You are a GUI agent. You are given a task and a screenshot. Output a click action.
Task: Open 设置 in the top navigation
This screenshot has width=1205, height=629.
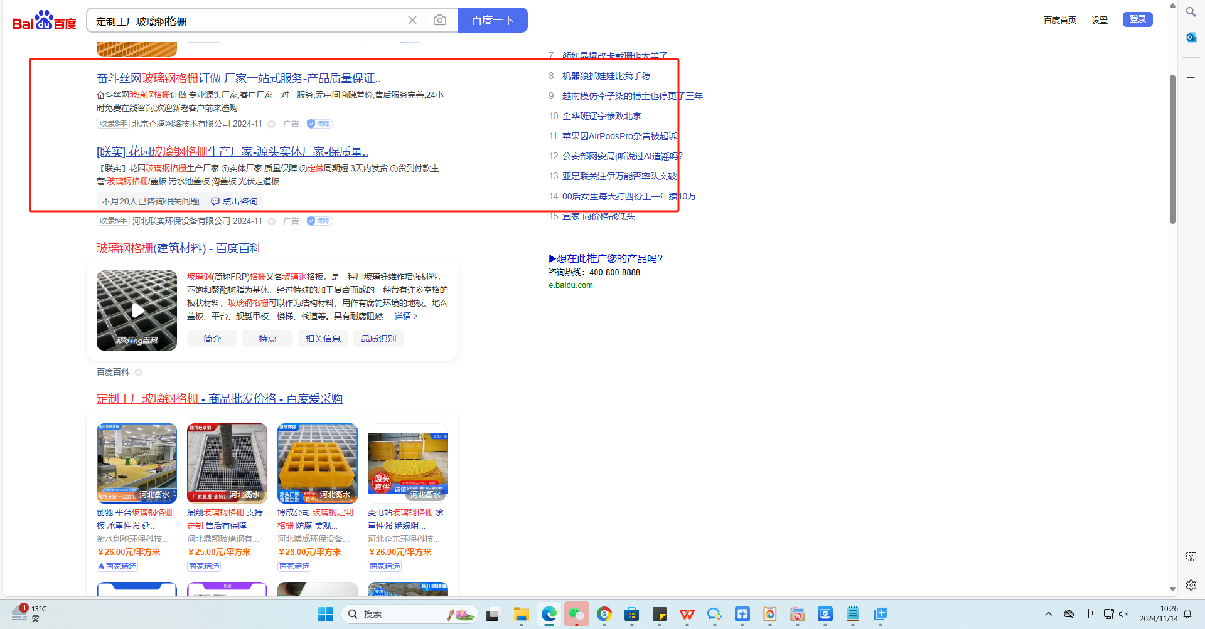(x=1099, y=20)
